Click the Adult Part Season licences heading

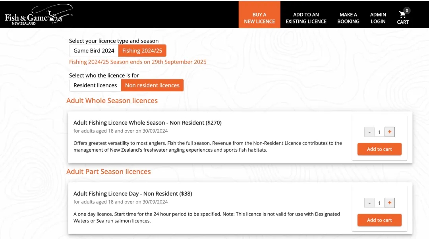pos(108,172)
